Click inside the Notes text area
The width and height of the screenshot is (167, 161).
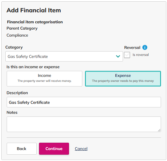pos(84,124)
